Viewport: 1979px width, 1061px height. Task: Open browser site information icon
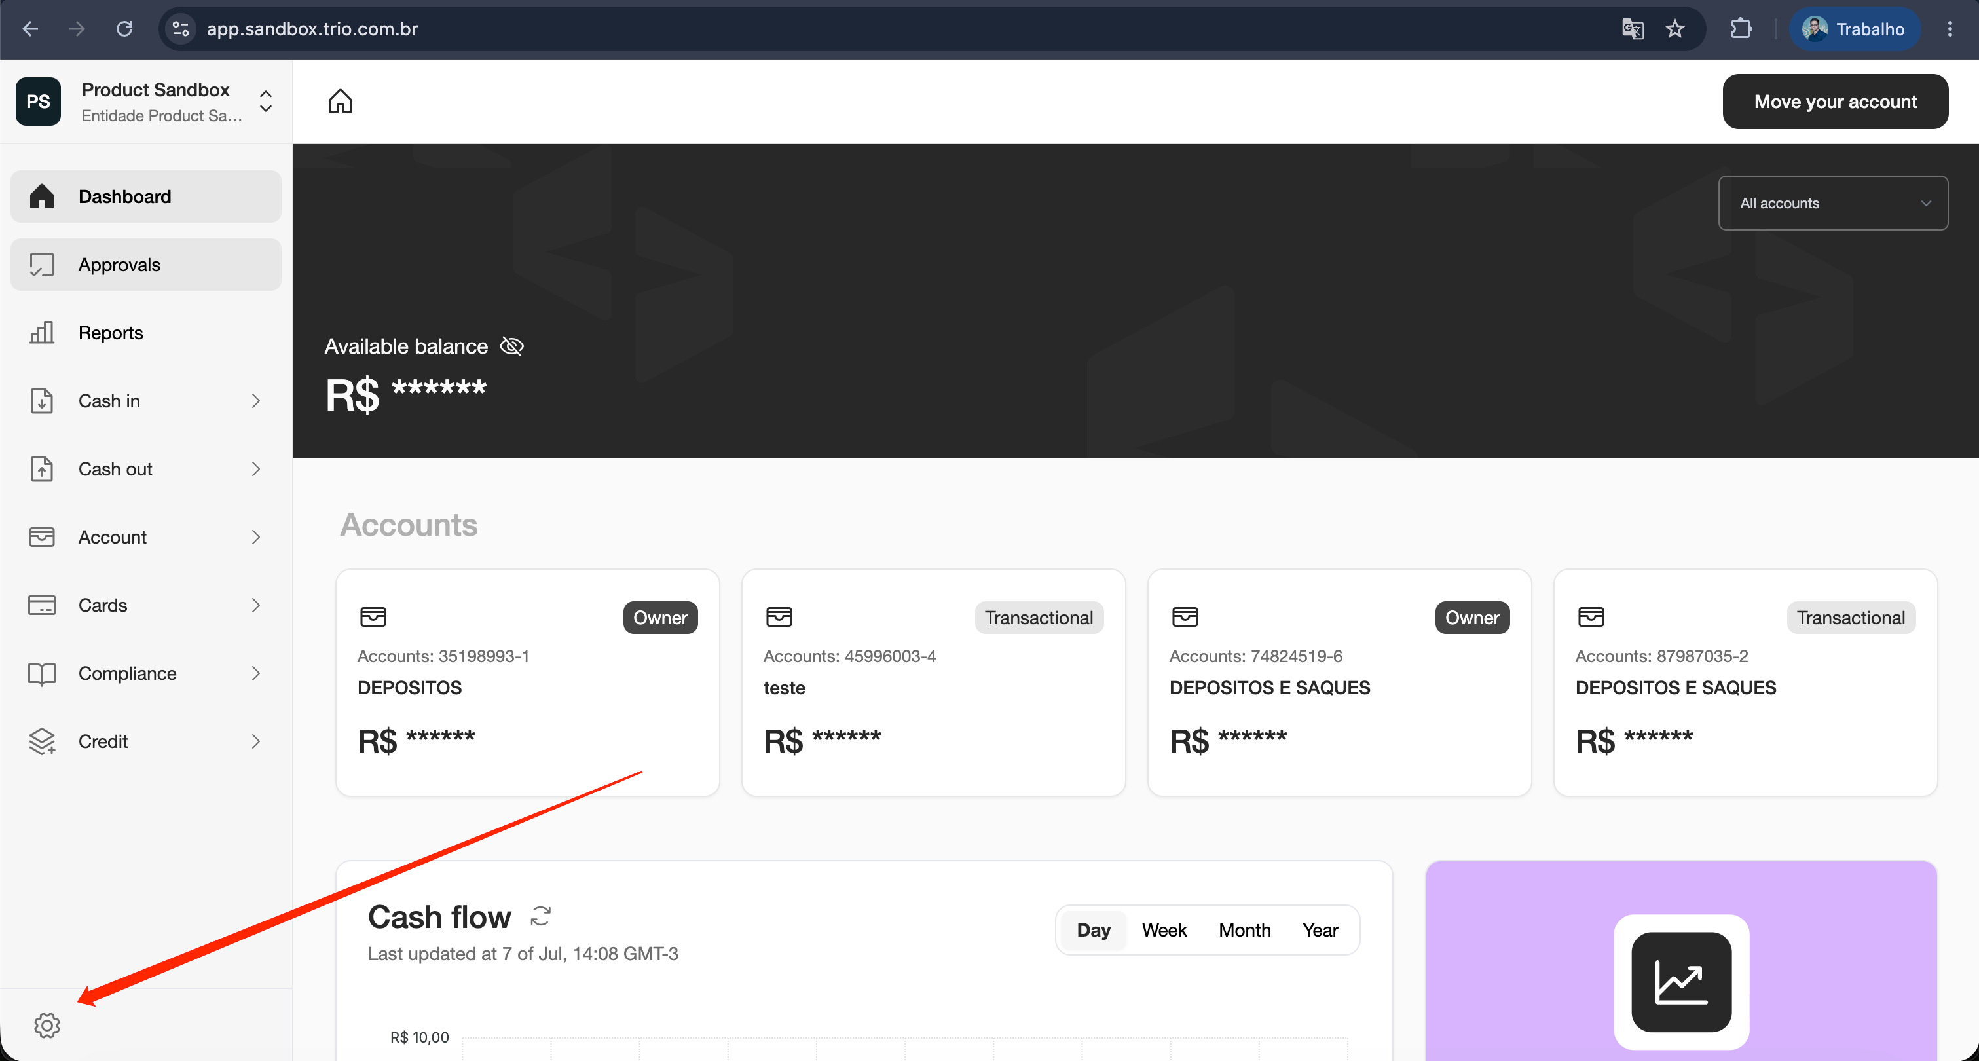click(x=181, y=29)
